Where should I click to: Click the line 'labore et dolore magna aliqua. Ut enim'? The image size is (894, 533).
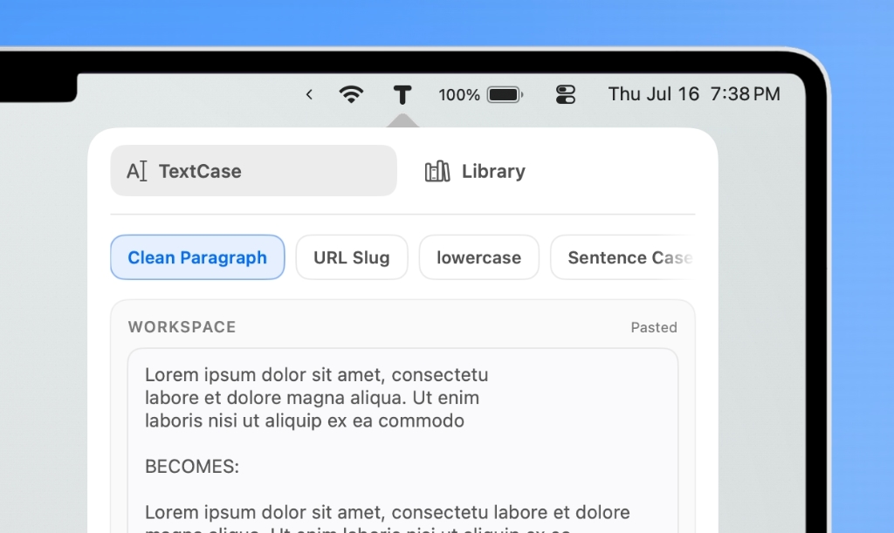click(x=312, y=398)
